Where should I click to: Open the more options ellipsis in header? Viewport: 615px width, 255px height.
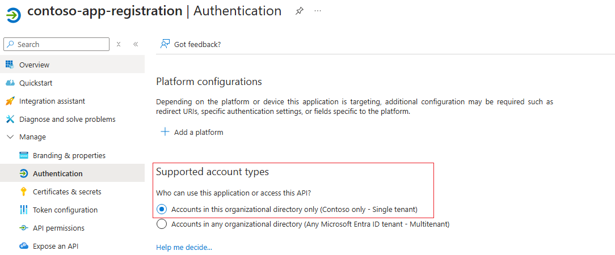pyautogui.click(x=318, y=11)
